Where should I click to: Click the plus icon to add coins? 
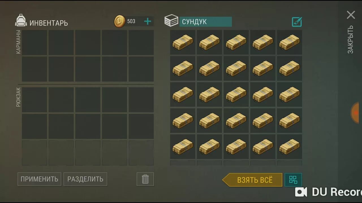click(148, 21)
